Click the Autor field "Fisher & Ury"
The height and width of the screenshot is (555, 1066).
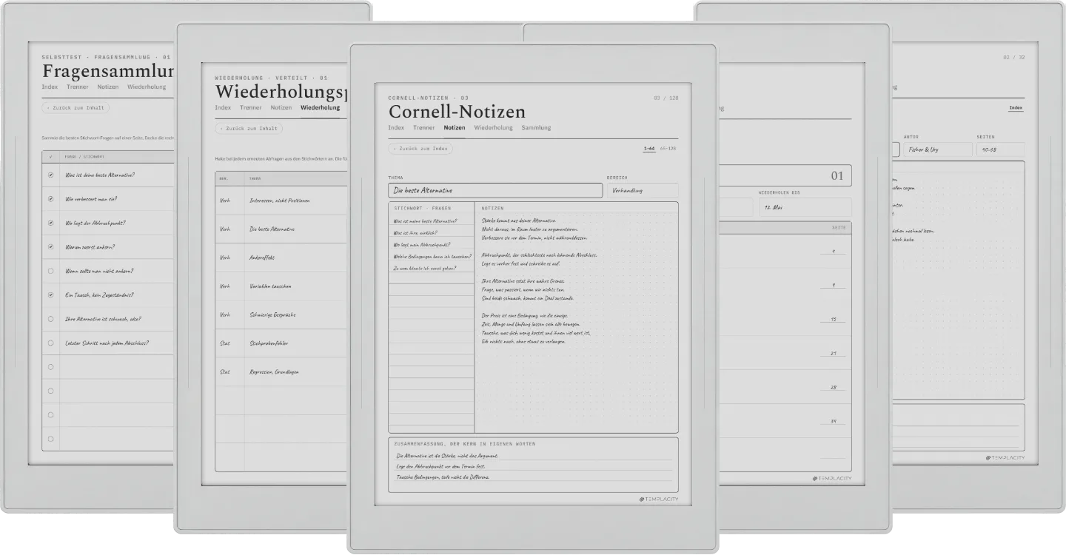[x=938, y=149]
